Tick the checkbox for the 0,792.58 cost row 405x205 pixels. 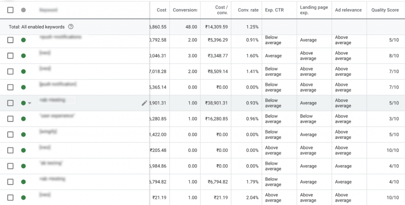tap(10, 40)
